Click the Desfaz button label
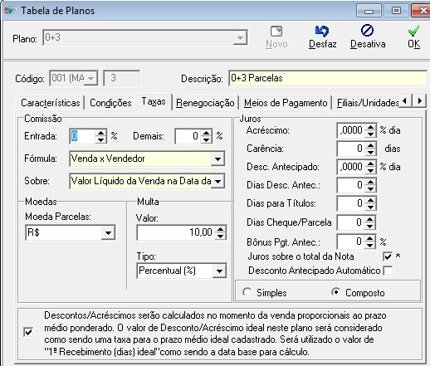Image resolution: width=430 pixels, height=366 pixels. [322, 44]
